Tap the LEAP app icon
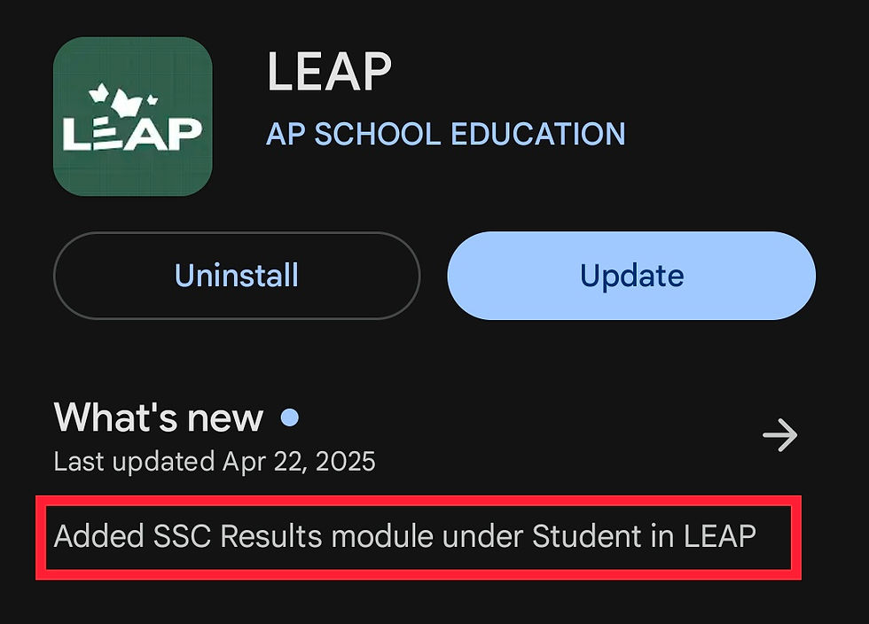This screenshot has width=869, height=624. 132,116
